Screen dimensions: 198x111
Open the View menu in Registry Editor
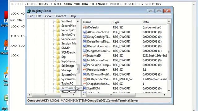click(48, 16)
